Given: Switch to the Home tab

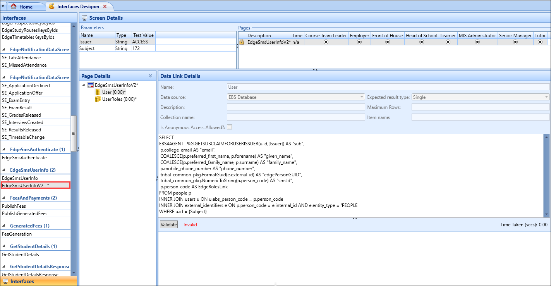Looking at the screenshot, I should click(26, 7).
